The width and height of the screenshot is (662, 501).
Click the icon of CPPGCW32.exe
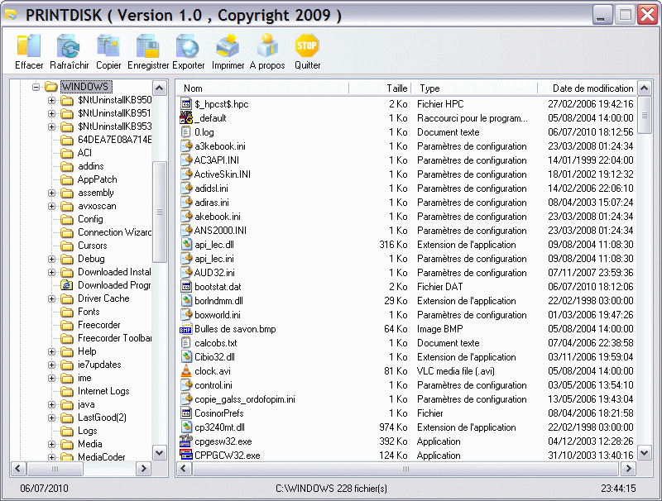(x=186, y=455)
